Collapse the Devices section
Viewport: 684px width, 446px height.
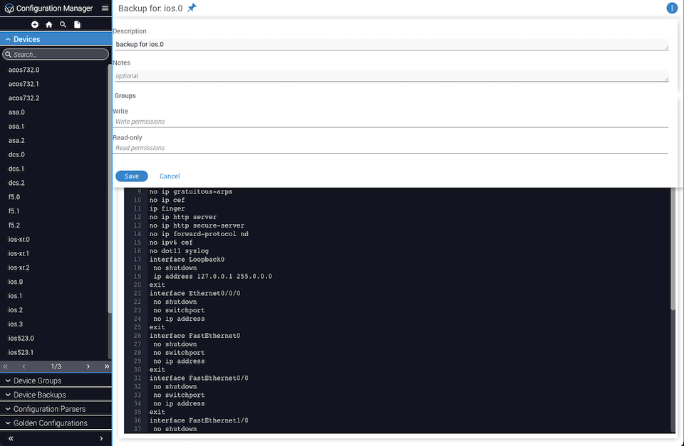point(56,39)
